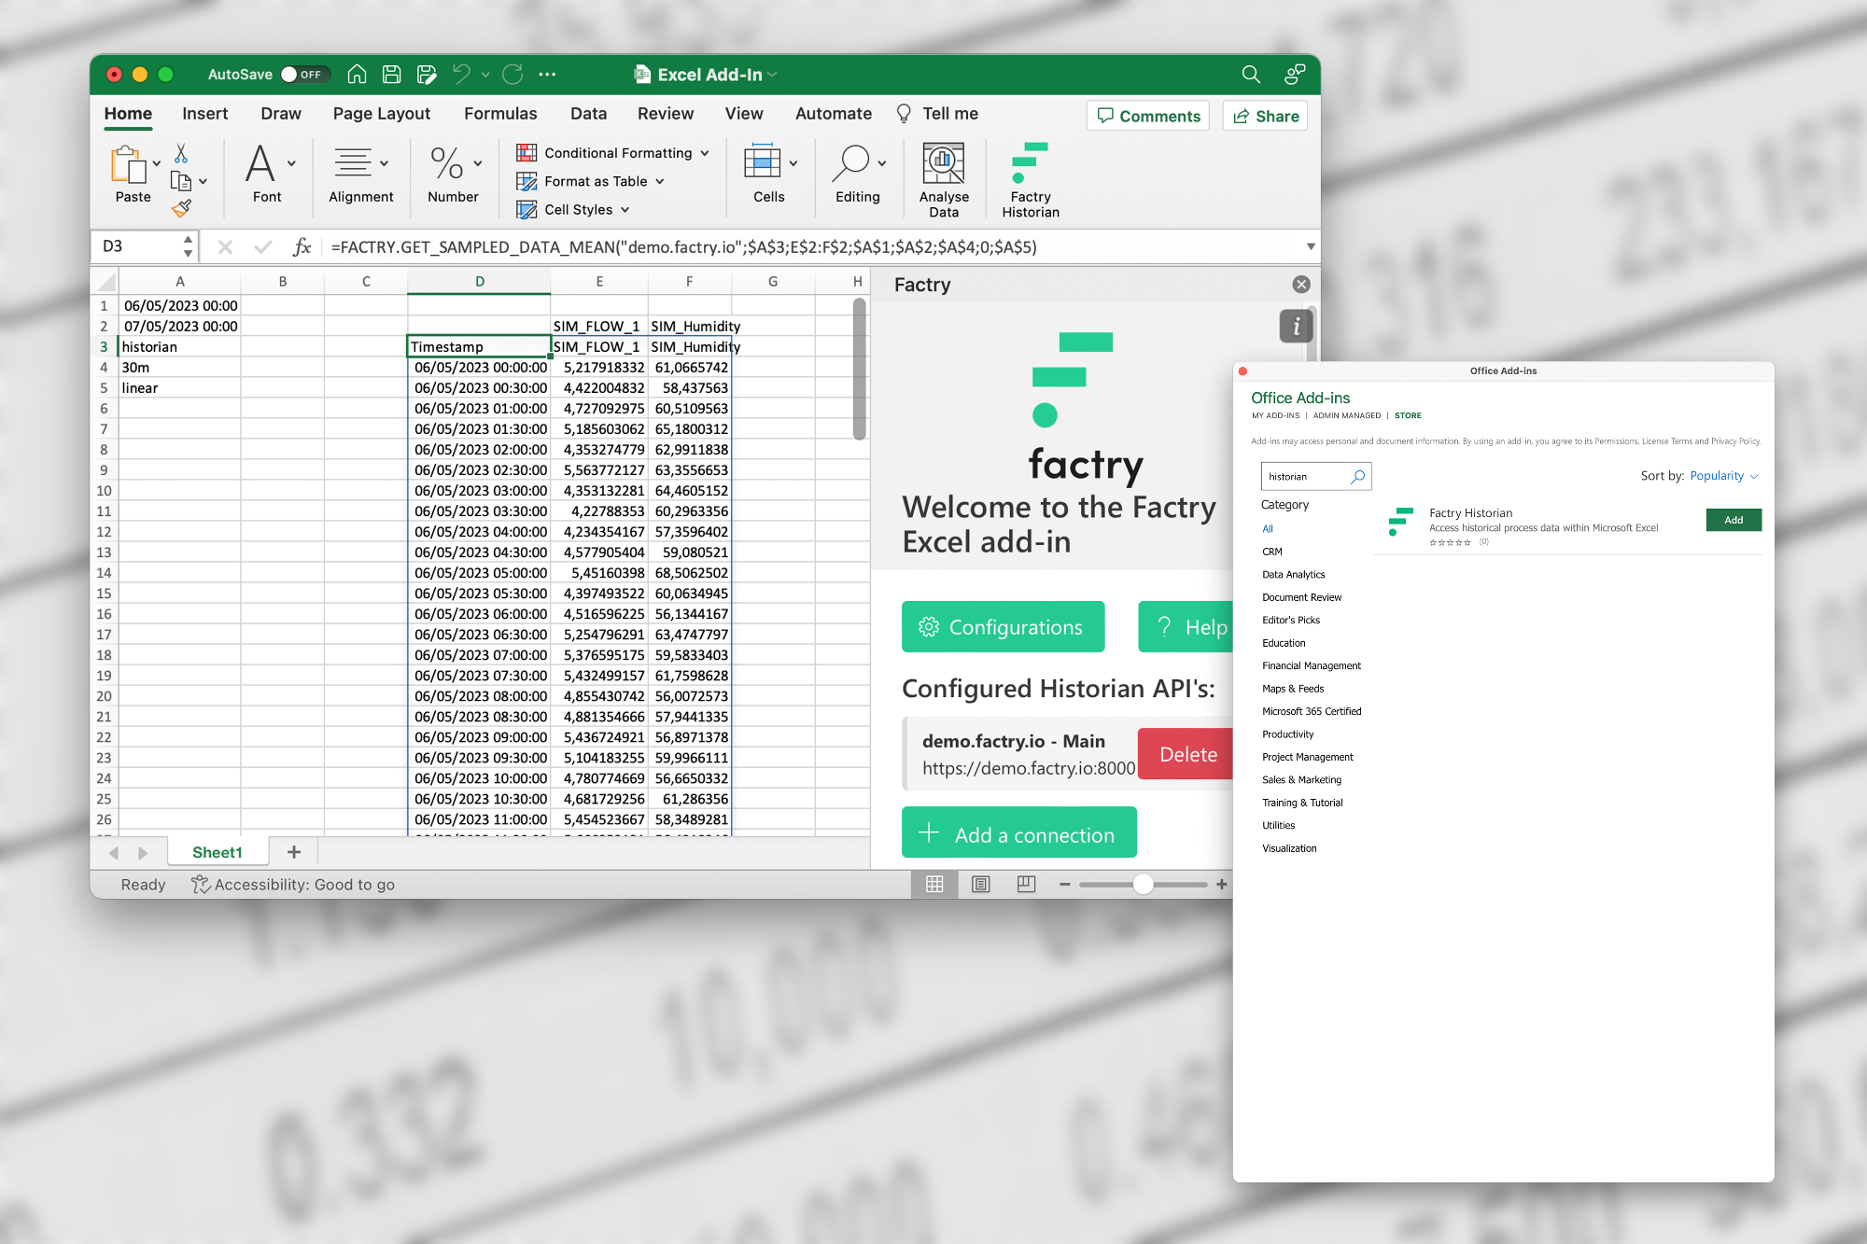Click the Tell me lightbulb search
Screen dimensions: 1867x1244
tap(936, 114)
